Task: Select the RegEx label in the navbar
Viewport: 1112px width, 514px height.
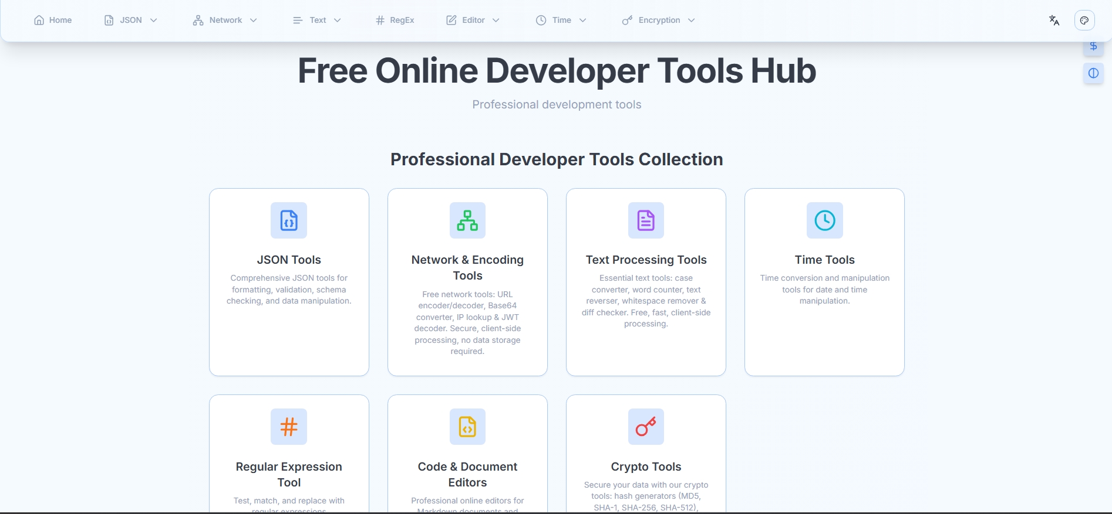Action: (x=402, y=21)
